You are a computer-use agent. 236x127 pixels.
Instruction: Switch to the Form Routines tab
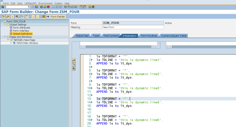pos(149,36)
